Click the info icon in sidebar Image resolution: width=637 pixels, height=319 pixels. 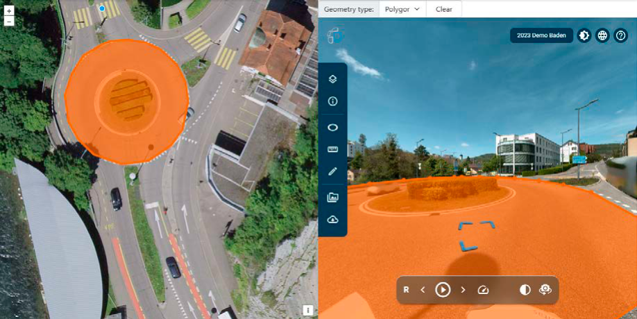click(332, 101)
